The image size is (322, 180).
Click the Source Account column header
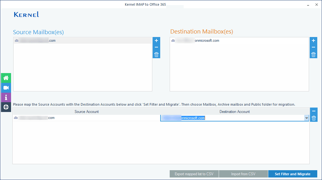coord(87,112)
